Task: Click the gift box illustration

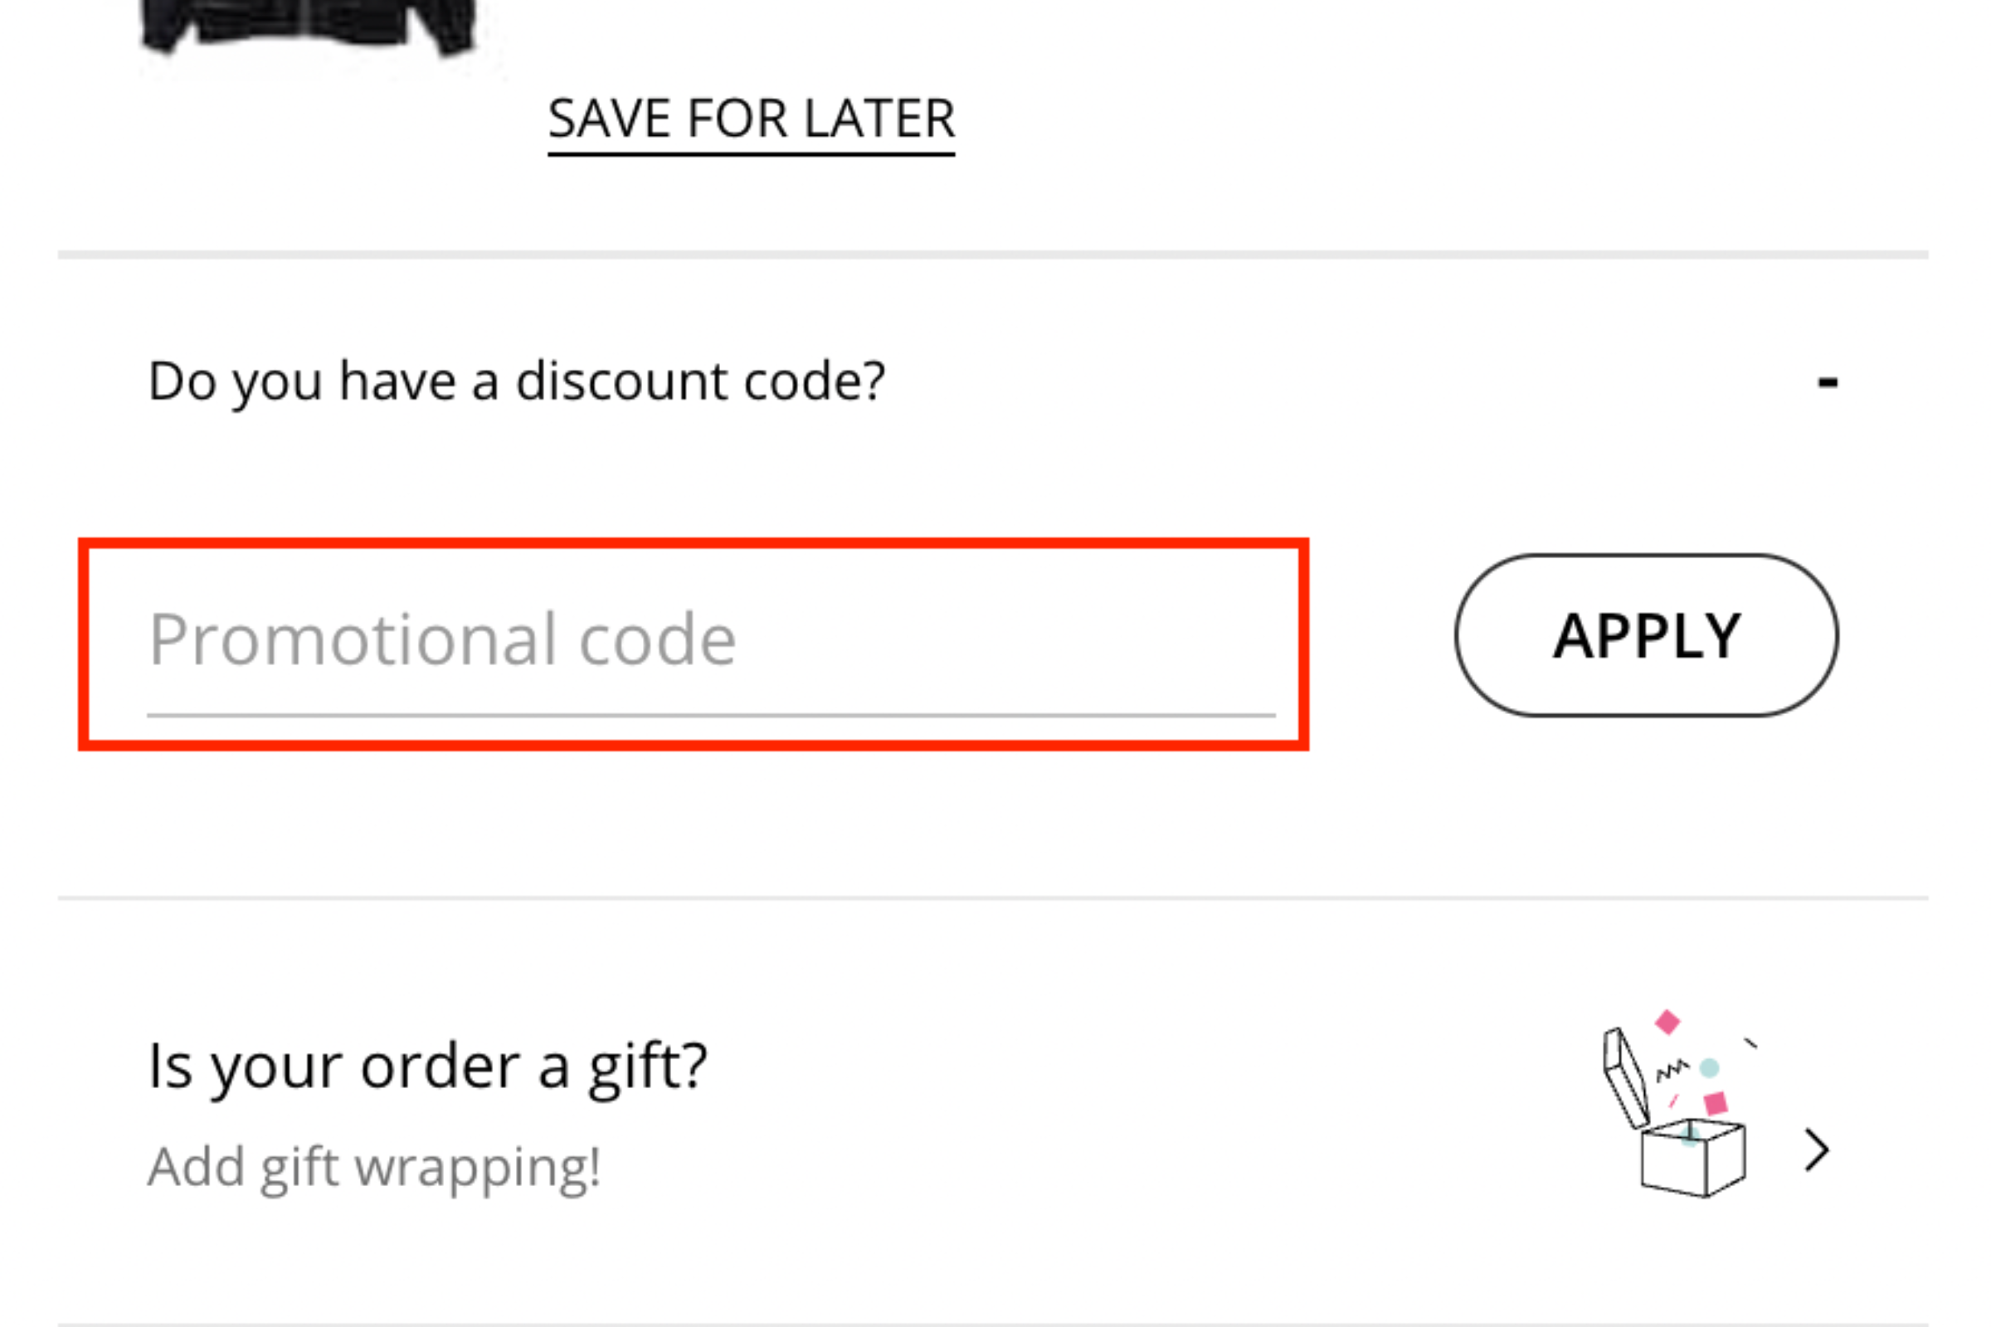Action: point(1681,1104)
